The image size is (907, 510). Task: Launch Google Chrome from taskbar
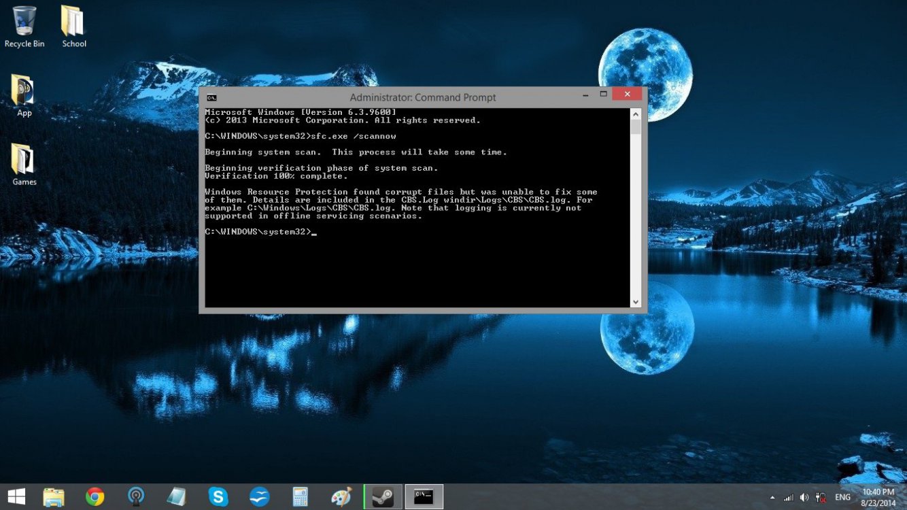point(95,497)
